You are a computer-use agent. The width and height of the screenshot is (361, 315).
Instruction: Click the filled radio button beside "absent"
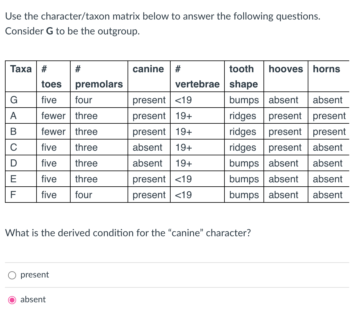pos(12,300)
